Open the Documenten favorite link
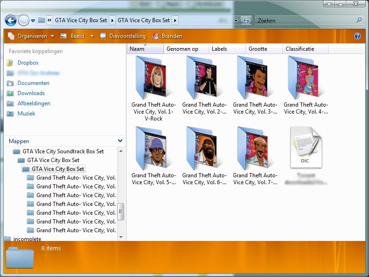Image resolution: width=369 pixels, height=277 pixels. (x=33, y=83)
